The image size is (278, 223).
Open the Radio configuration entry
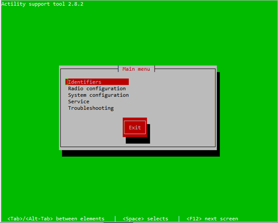(x=97, y=88)
